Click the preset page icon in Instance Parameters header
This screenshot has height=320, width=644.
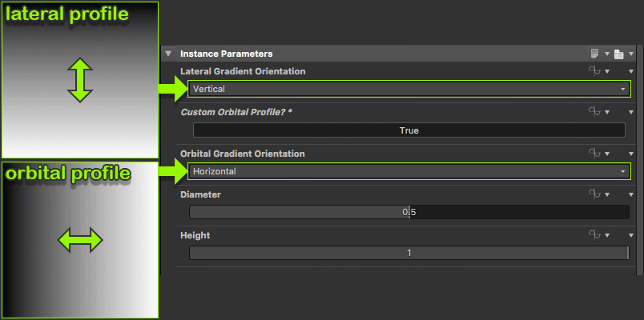pos(595,54)
